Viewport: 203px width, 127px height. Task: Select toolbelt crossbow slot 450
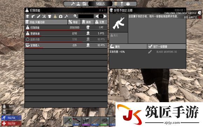(x=77, y=121)
